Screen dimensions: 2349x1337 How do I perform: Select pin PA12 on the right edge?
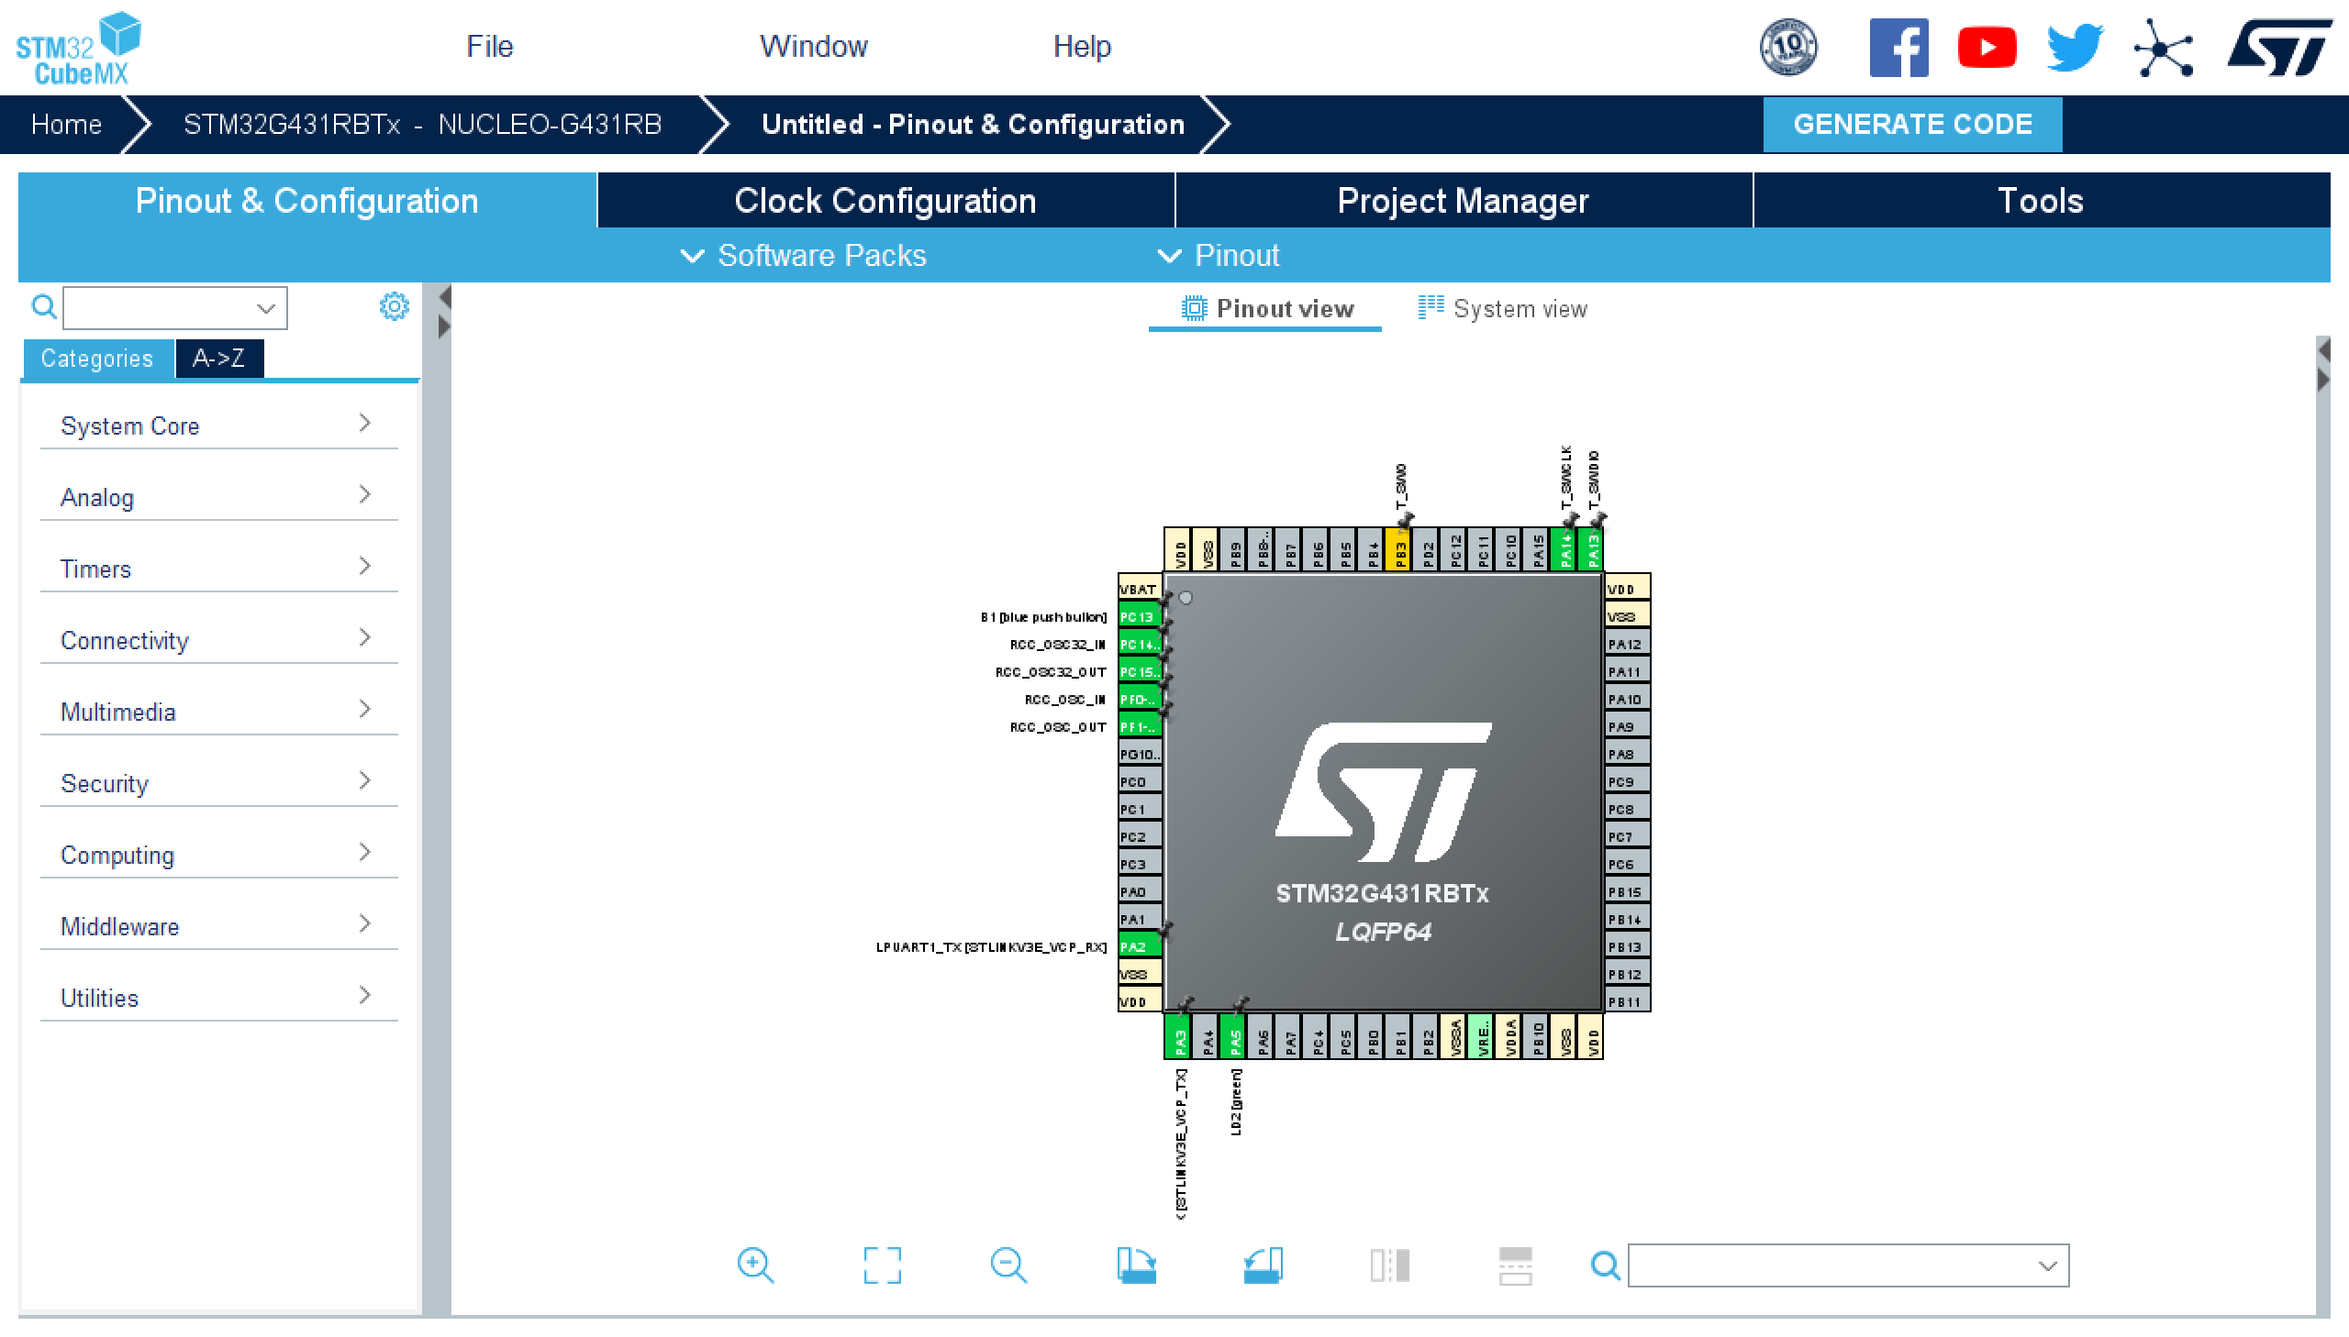[x=1627, y=644]
